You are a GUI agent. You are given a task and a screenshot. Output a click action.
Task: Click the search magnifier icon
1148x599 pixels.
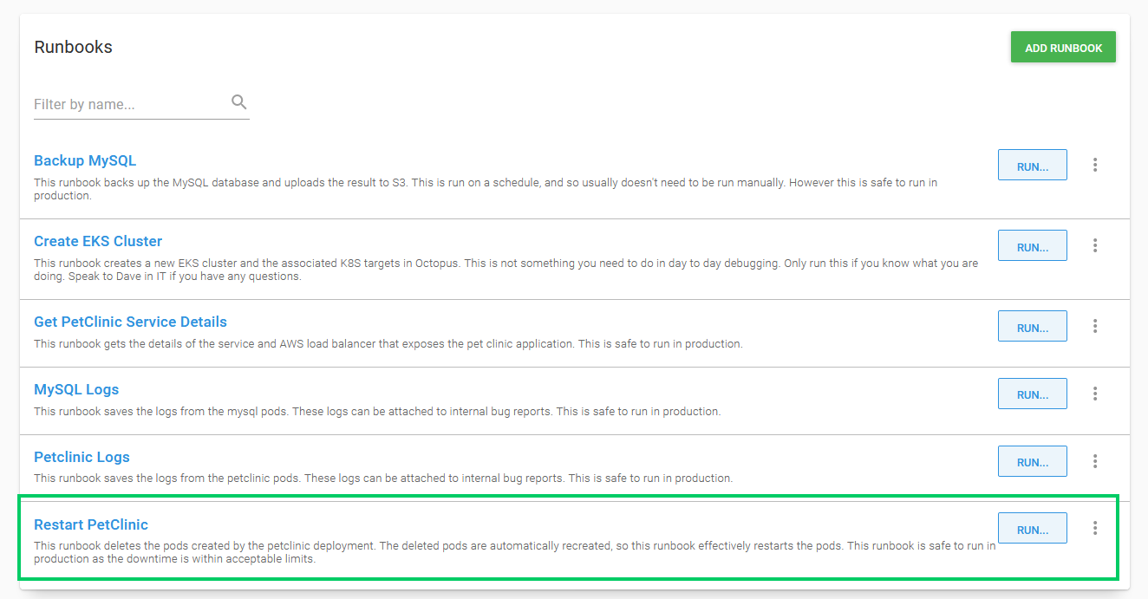(x=238, y=101)
